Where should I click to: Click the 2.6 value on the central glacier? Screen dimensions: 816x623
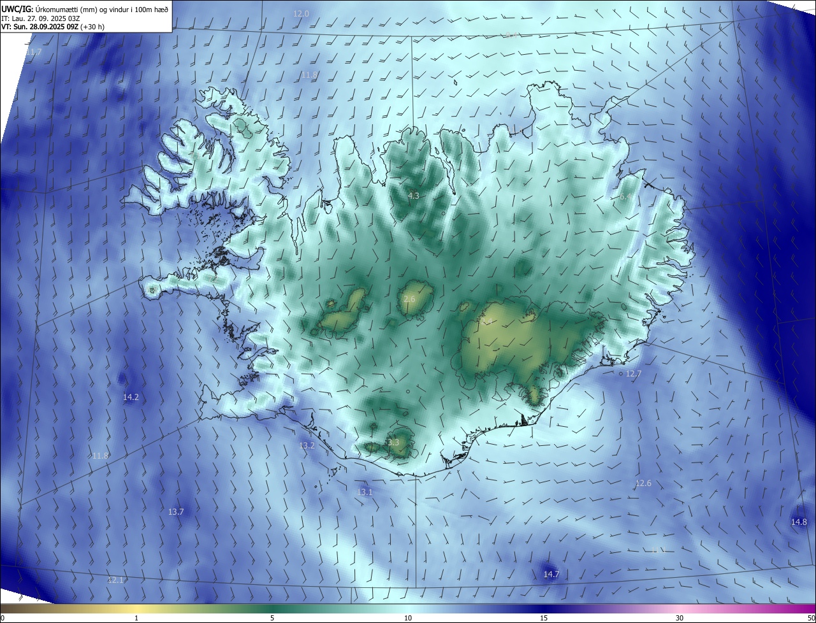409,299
